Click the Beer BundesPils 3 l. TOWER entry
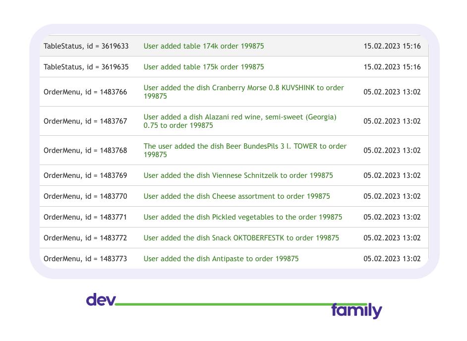 pyautogui.click(x=245, y=150)
